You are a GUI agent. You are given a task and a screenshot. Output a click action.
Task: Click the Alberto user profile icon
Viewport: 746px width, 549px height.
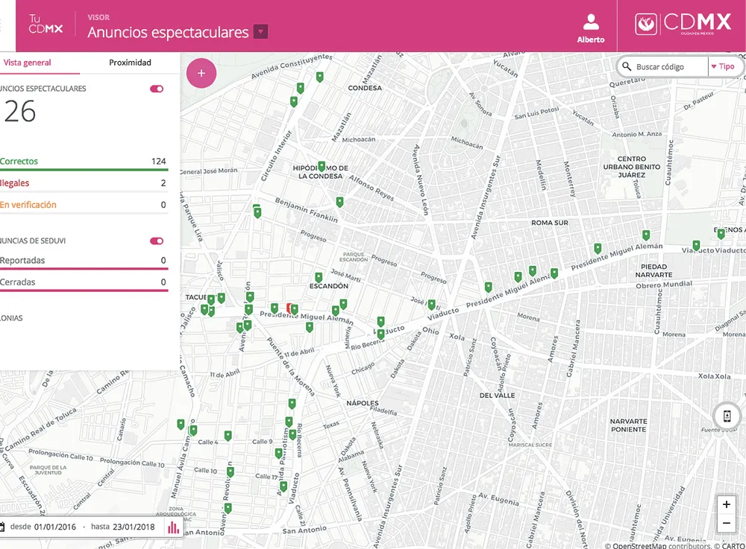point(591,22)
